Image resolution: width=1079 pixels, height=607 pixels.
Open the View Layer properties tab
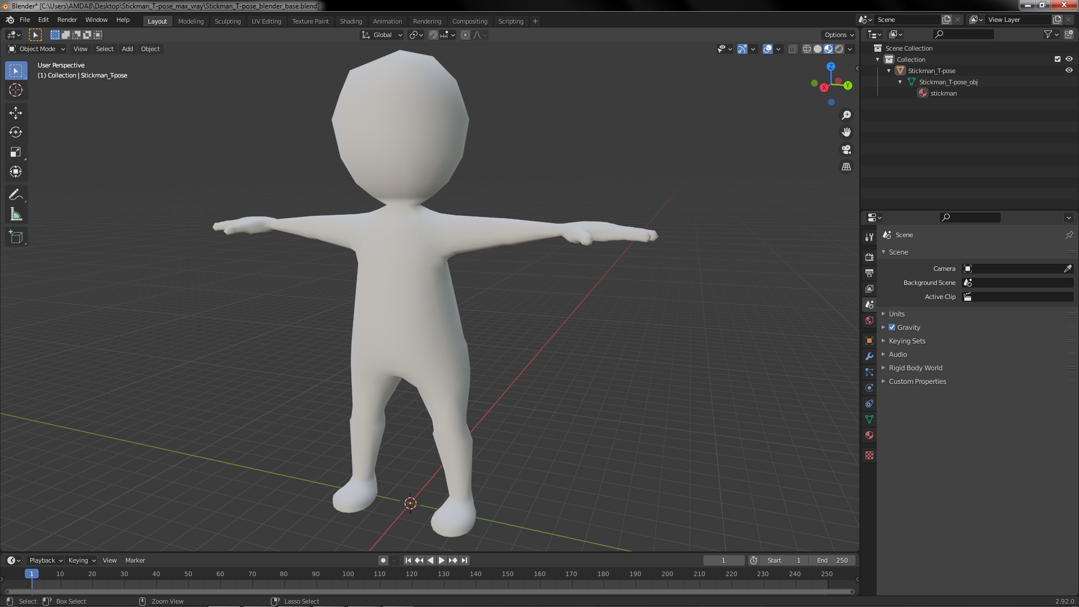[869, 288]
